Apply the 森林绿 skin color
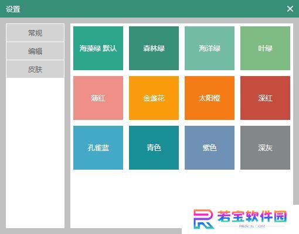Image resolution: width=299 pixels, height=234 pixels. 154,48
